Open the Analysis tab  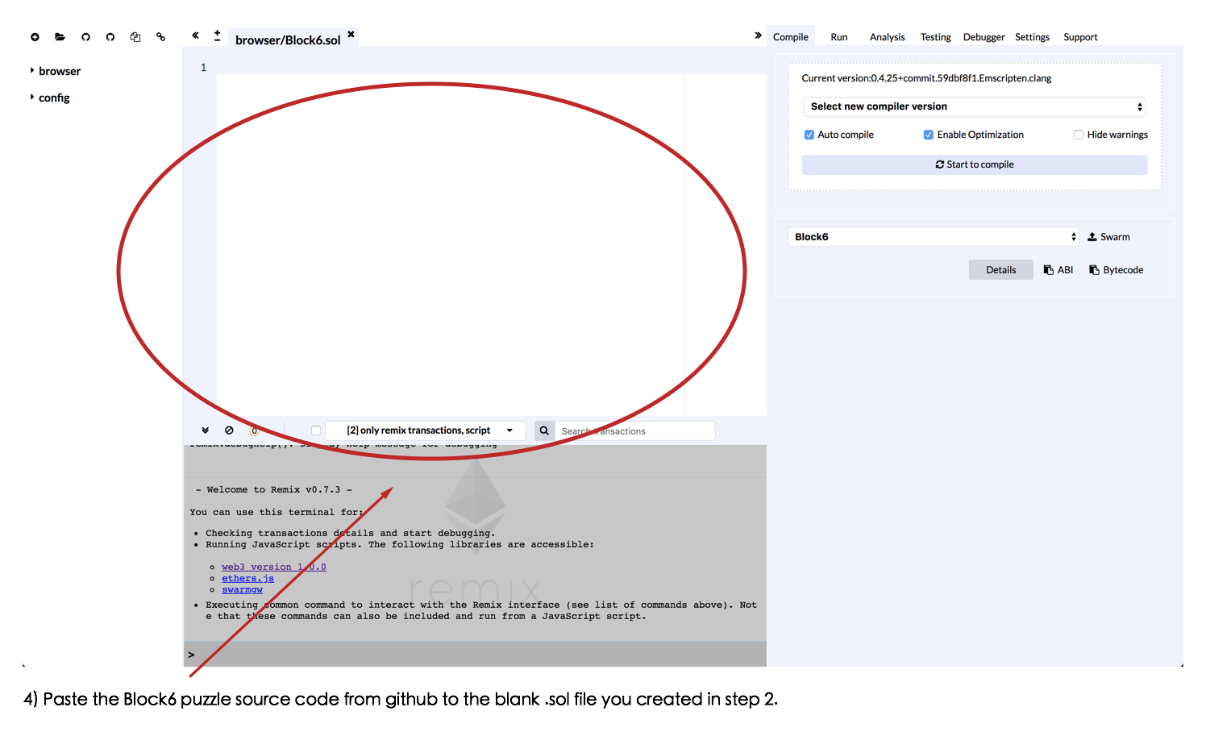pyautogui.click(x=887, y=37)
